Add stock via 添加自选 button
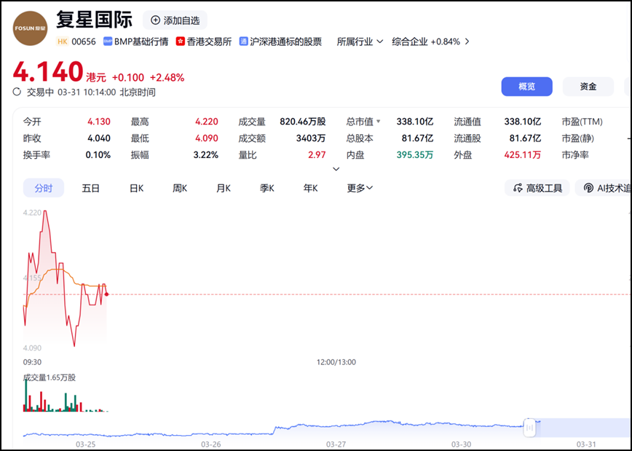This screenshot has width=632, height=451. click(175, 20)
